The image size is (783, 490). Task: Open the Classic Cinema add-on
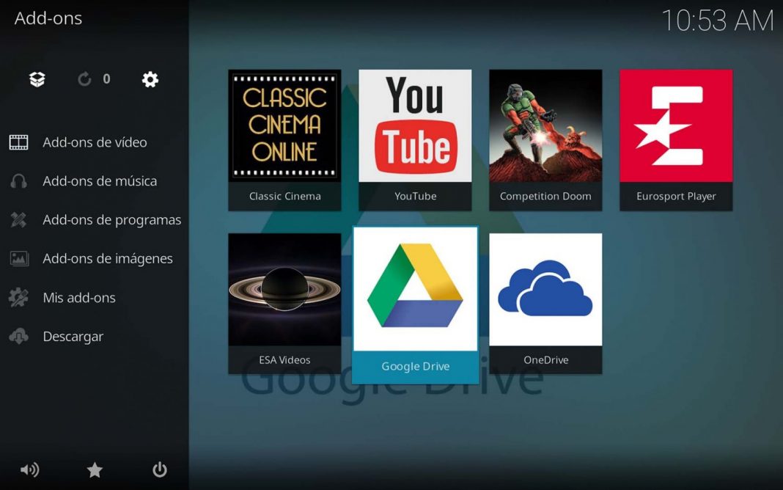[284, 136]
